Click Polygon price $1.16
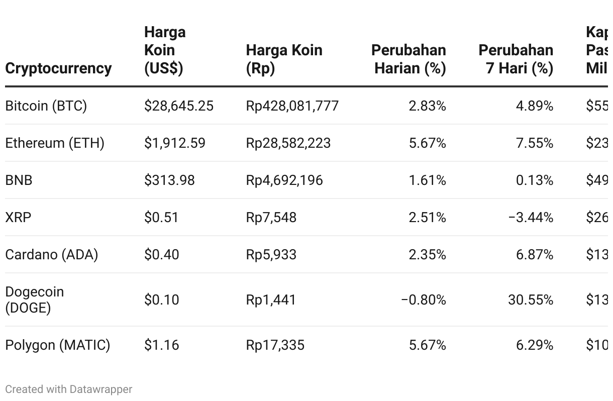Image resolution: width=613 pixels, height=401 pixels. [x=161, y=345]
